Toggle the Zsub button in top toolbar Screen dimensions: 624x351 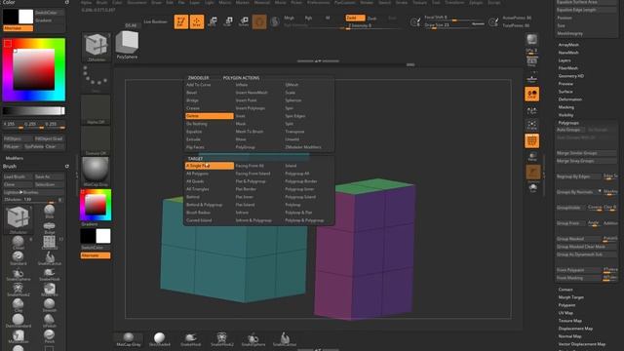coord(371,19)
